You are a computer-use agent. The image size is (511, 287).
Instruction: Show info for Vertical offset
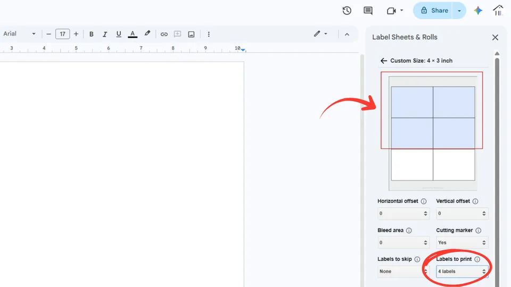475,201
